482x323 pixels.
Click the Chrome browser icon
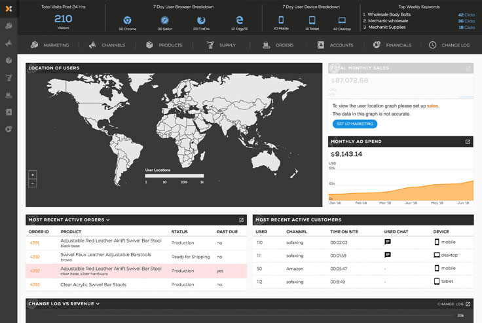point(127,20)
